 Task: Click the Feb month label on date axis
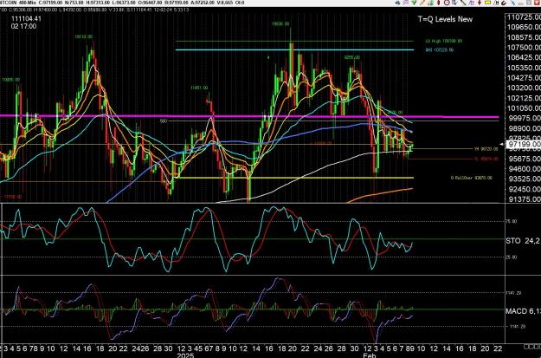(x=368, y=355)
